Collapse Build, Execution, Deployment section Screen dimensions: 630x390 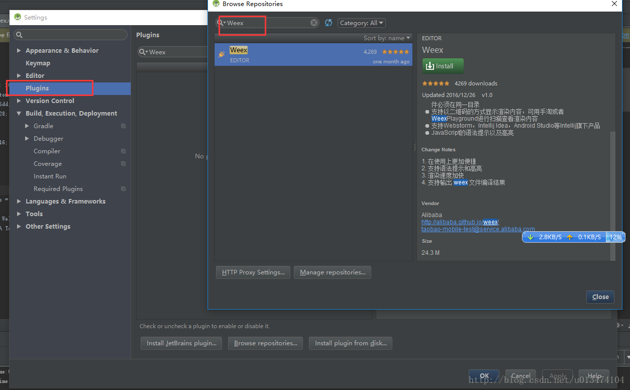[x=19, y=114]
